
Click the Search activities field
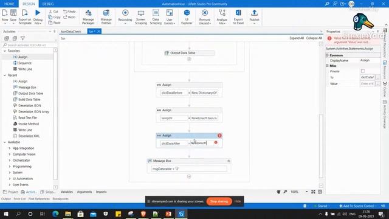click(x=30, y=45)
